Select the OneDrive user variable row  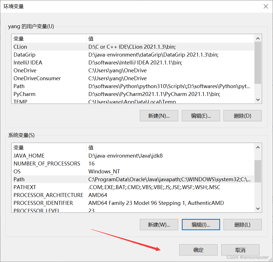pyautogui.click(x=133, y=70)
